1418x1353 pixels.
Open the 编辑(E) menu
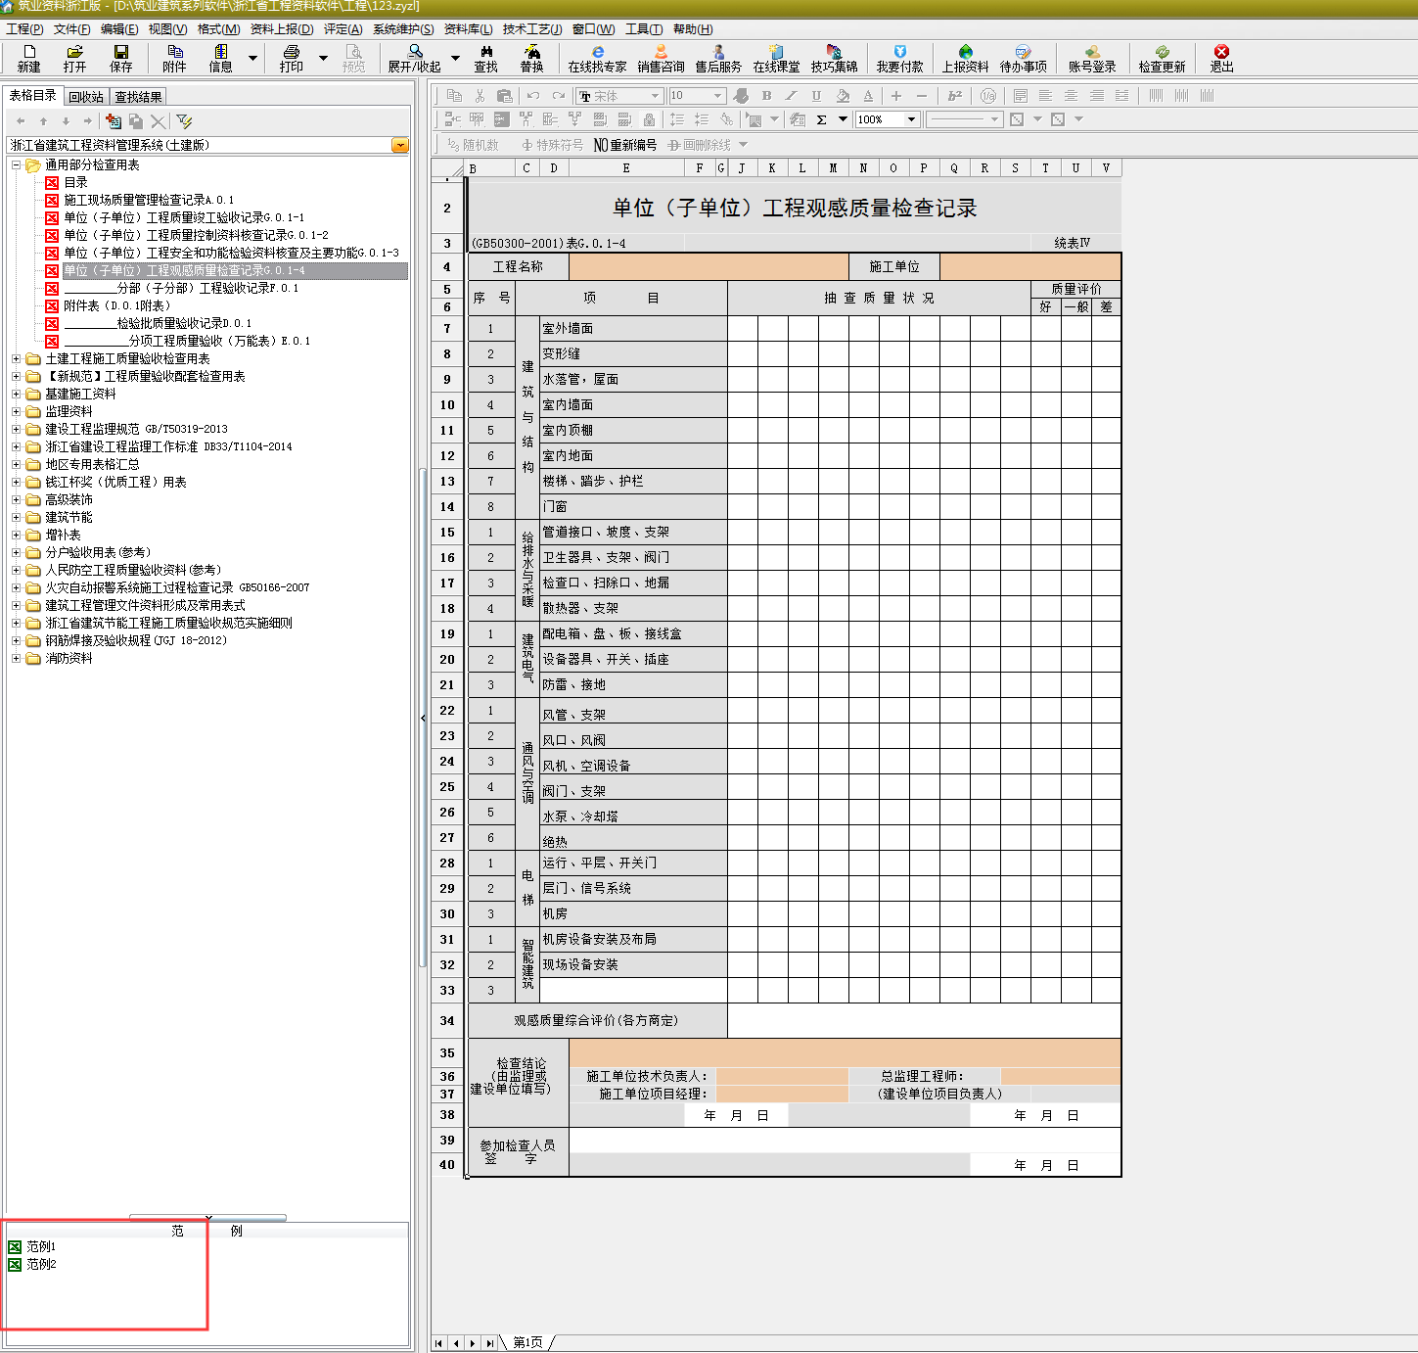tap(119, 29)
